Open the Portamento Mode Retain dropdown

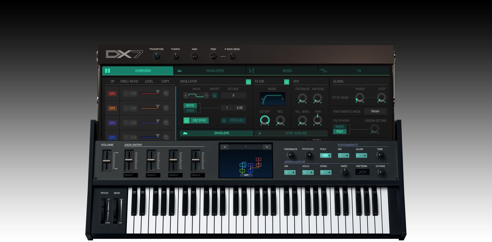pyautogui.click(x=375, y=111)
